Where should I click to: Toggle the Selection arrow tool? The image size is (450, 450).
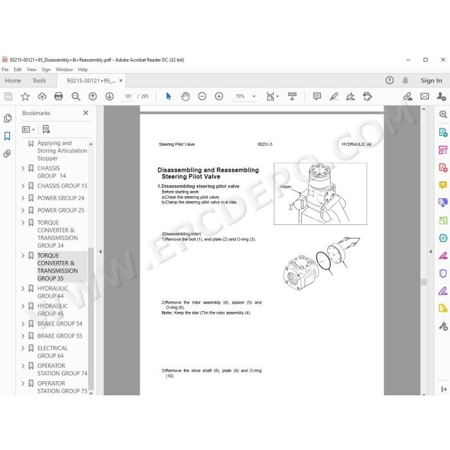[x=168, y=96]
